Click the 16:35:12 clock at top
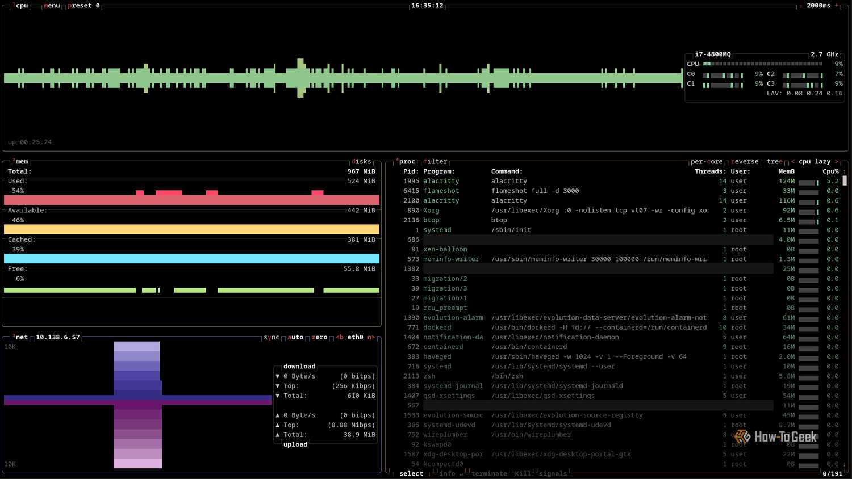852x479 pixels. point(427,5)
